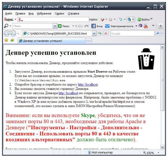Open the Вид menu
168x158 pixels.
(31, 14)
